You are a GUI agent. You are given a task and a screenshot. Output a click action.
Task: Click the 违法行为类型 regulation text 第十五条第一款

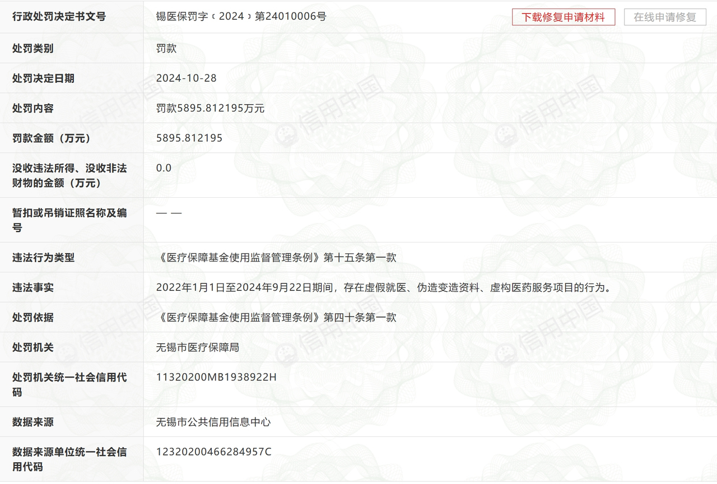pos(360,257)
